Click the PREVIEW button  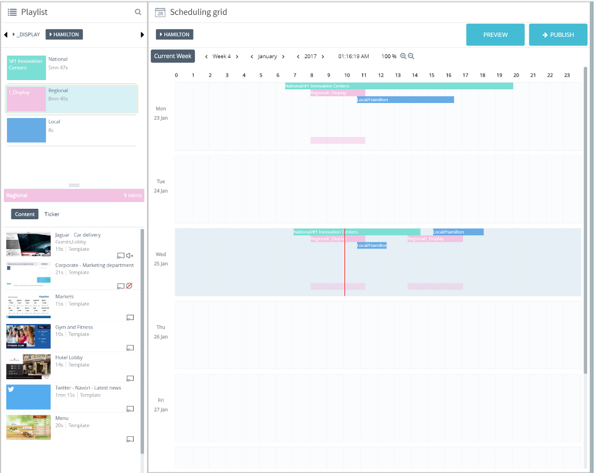click(x=495, y=35)
